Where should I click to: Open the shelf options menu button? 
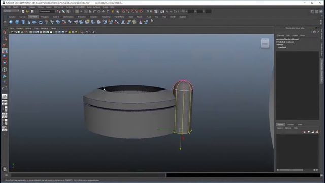5,23
